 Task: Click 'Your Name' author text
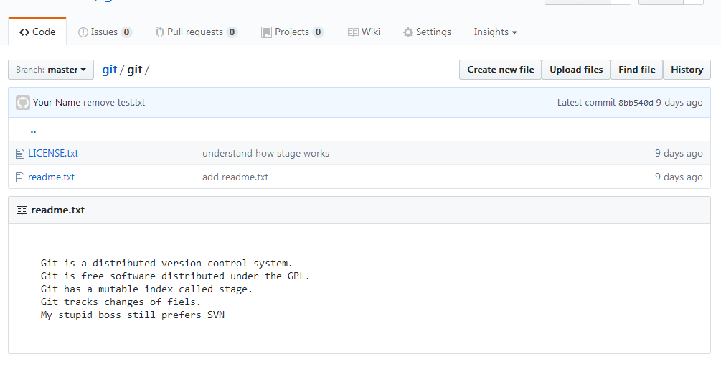point(57,102)
